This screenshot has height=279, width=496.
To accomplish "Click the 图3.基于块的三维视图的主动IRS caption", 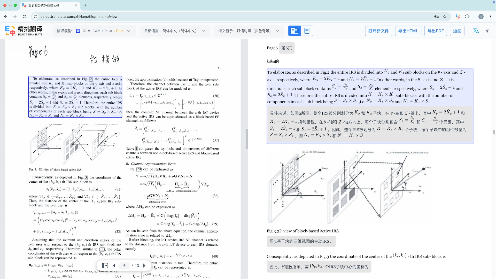I will 301,241.
